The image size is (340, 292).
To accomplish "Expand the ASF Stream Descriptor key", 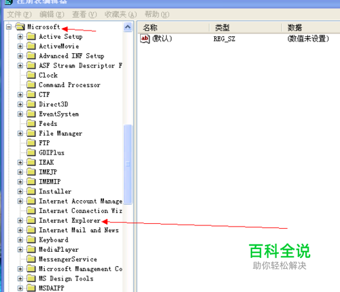I will click(x=20, y=65).
